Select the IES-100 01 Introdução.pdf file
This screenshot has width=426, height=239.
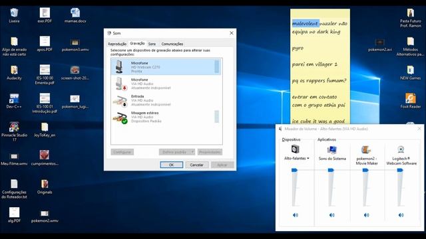click(x=45, y=104)
